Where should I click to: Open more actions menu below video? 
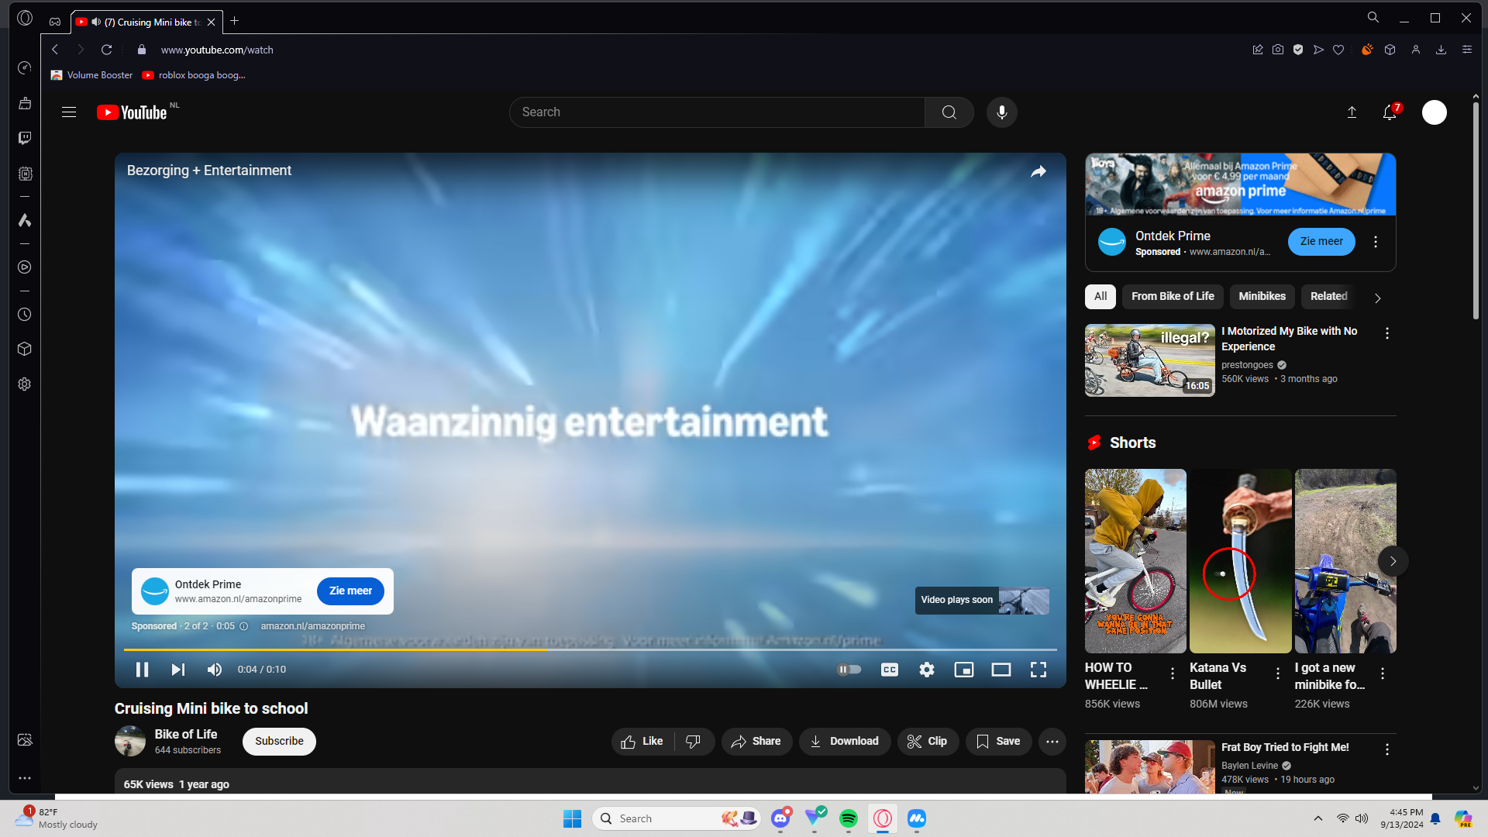pyautogui.click(x=1052, y=742)
